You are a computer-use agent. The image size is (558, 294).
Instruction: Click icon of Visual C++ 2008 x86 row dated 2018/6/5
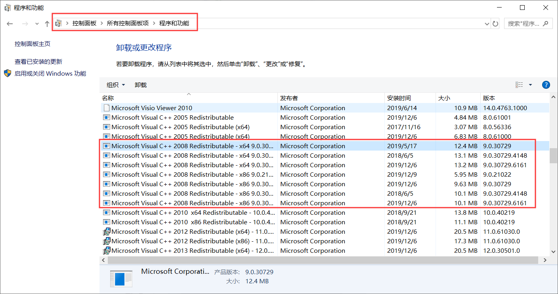106,193
